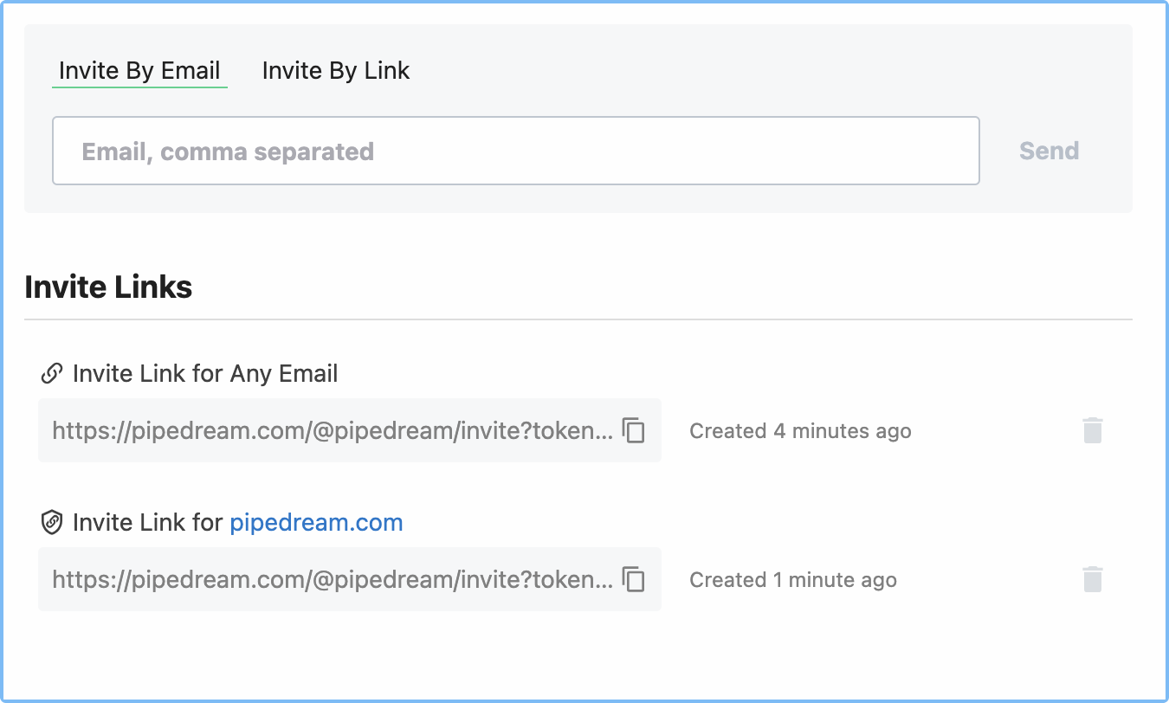Delete the Any Email invite link
The image size is (1169, 703).
pos(1092,430)
